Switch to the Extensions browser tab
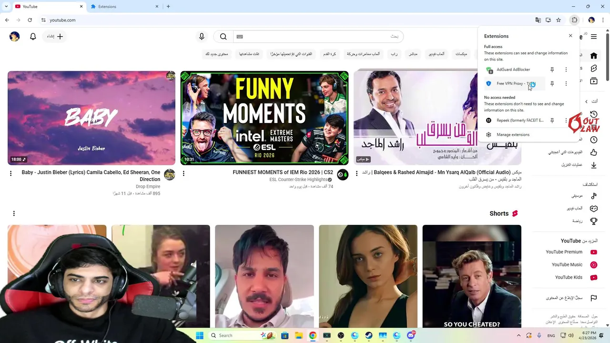Viewport: 610px width, 343px height. 125,7
